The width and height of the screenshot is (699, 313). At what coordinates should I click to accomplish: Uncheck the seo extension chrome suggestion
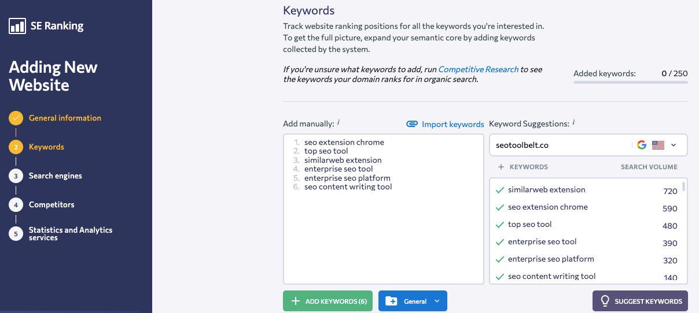500,207
